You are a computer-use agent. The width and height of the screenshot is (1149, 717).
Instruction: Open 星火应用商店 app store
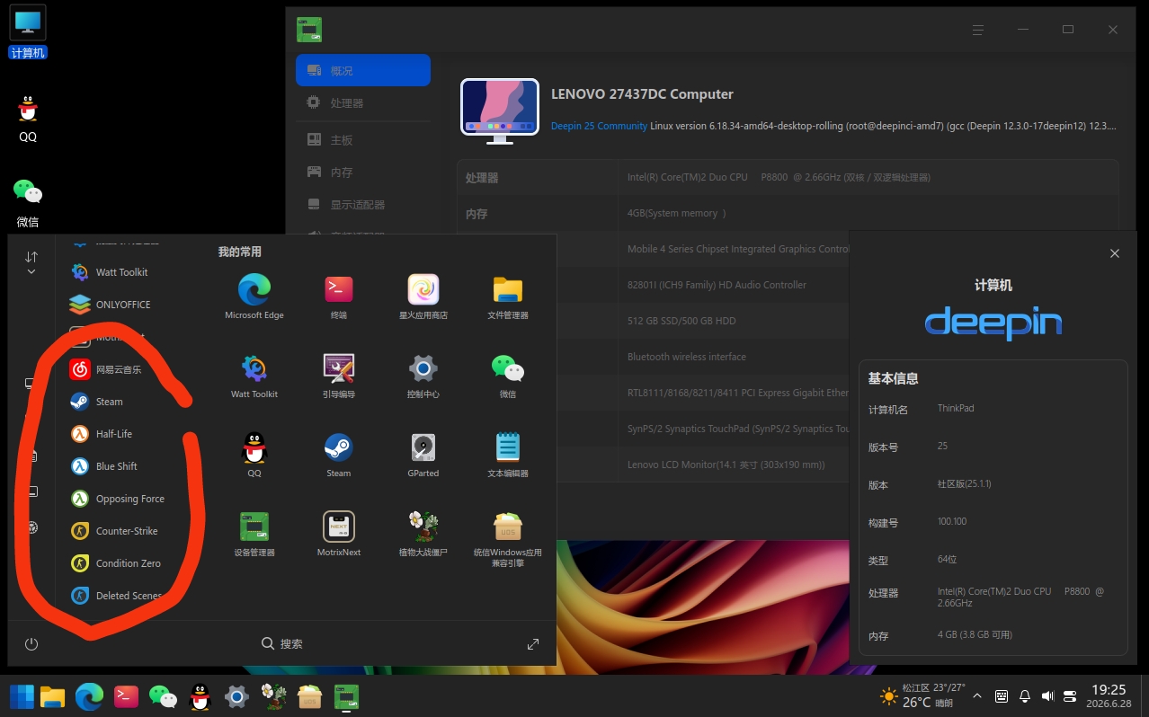[423, 297]
